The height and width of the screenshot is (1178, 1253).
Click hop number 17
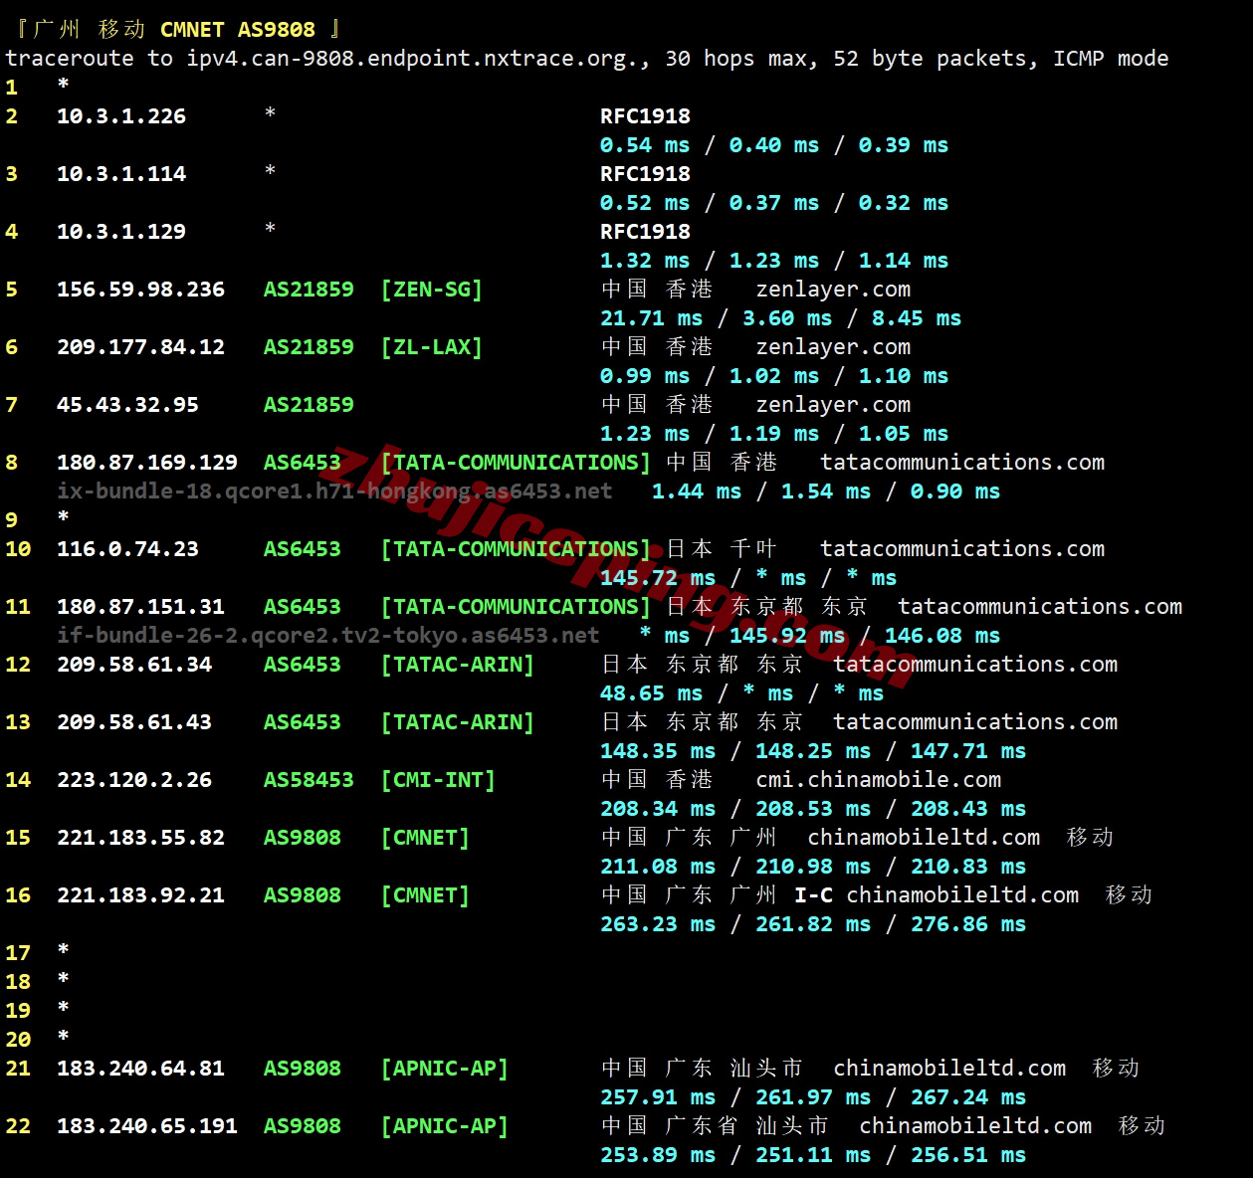click(x=18, y=953)
